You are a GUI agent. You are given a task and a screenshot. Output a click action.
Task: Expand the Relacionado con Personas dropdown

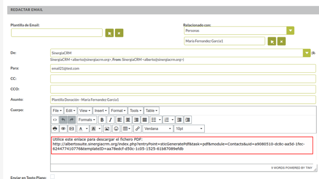point(290,30)
